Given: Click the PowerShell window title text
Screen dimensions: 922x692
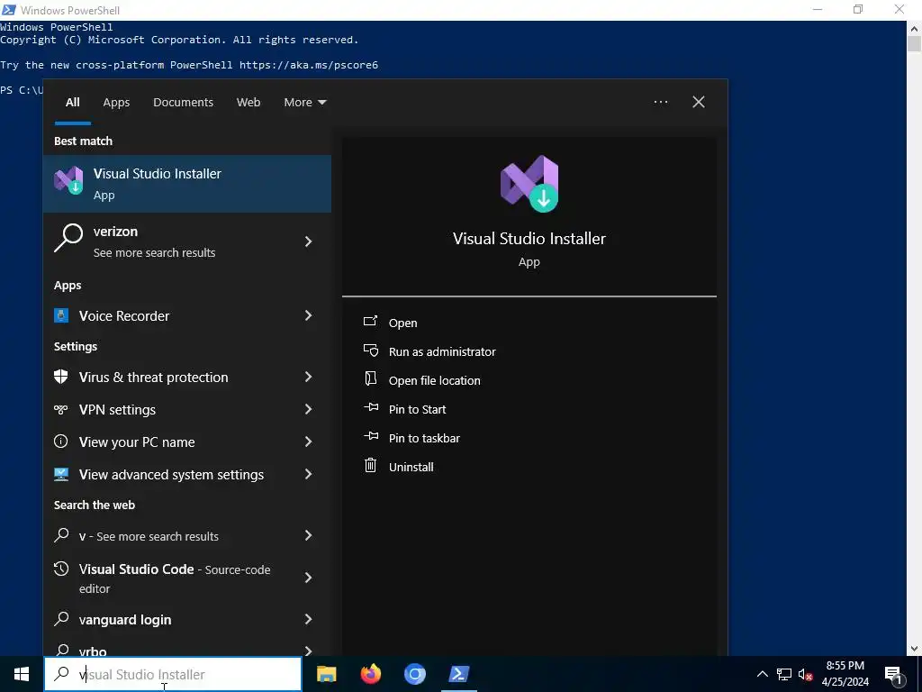Looking at the screenshot, I should pyautogui.click(x=70, y=10).
